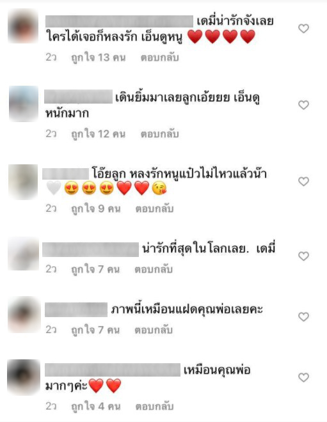327x422 pixels.
Task: Tap heart icon beside 12-likes comment
Action: click(303, 105)
